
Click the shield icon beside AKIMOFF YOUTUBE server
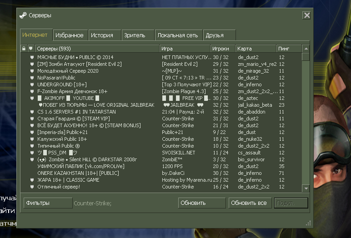coord(32,98)
